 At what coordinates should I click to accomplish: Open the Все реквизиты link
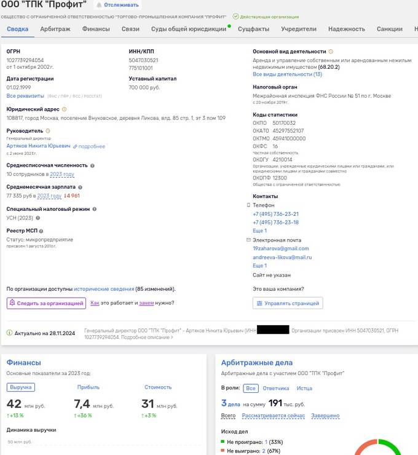[x=25, y=96]
